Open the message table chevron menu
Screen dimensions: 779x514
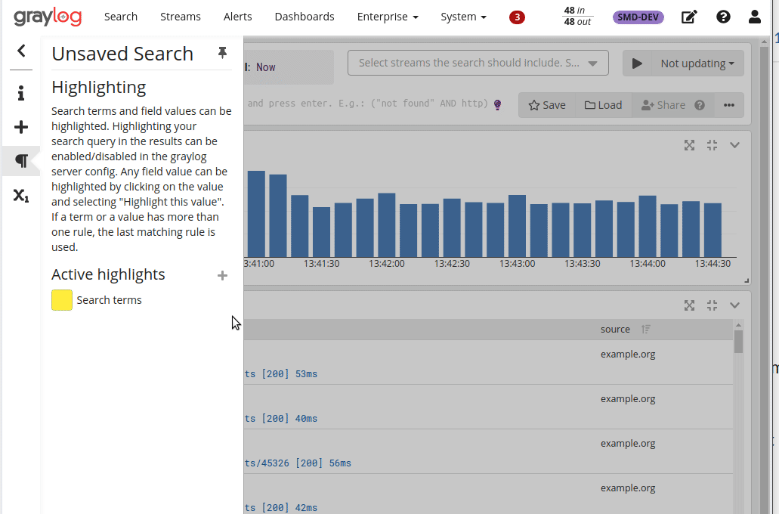click(x=734, y=305)
